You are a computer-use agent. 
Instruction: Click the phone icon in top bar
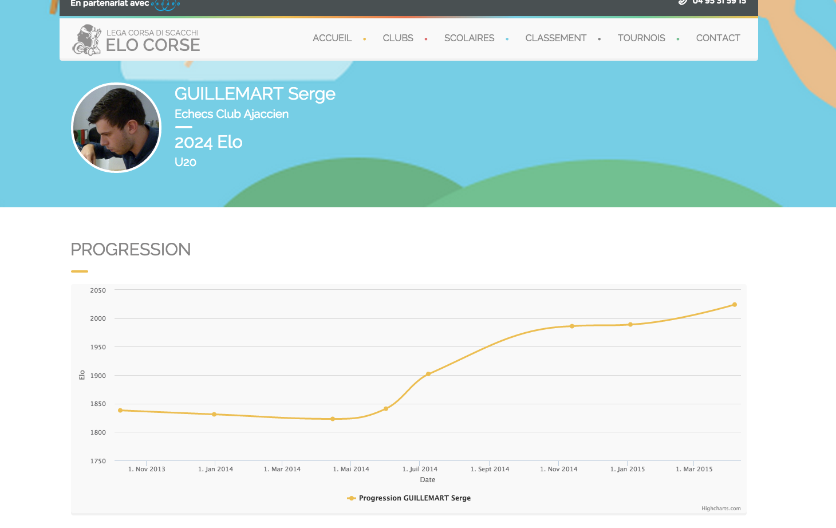[x=683, y=2]
